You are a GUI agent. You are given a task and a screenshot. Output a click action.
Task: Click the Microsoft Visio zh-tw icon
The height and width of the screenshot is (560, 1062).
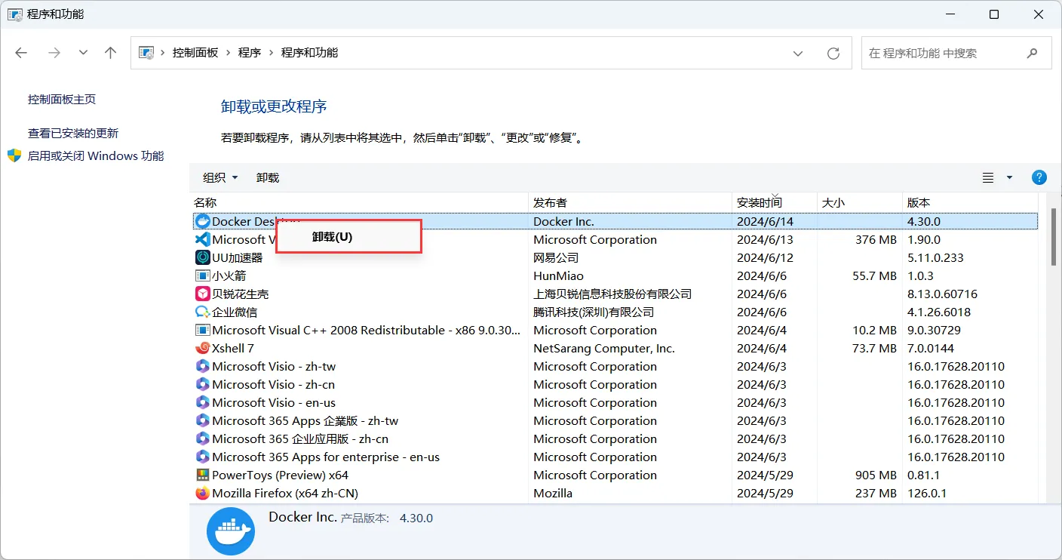[202, 366]
